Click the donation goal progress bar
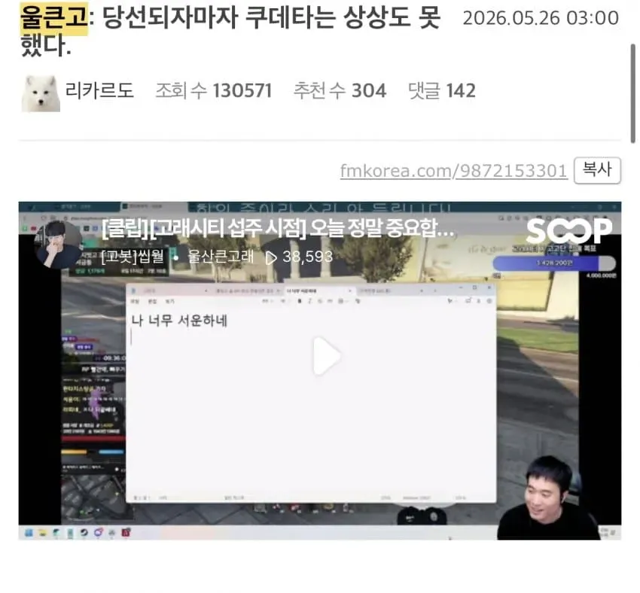The height and width of the screenshot is (593, 640). point(554,263)
